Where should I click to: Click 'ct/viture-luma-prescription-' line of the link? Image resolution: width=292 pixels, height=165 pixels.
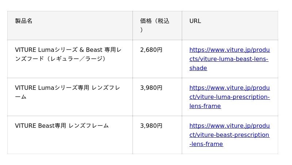229,97
